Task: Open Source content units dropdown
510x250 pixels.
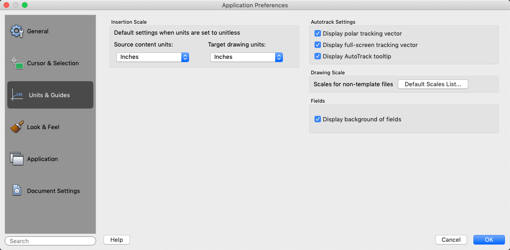Action: point(152,57)
